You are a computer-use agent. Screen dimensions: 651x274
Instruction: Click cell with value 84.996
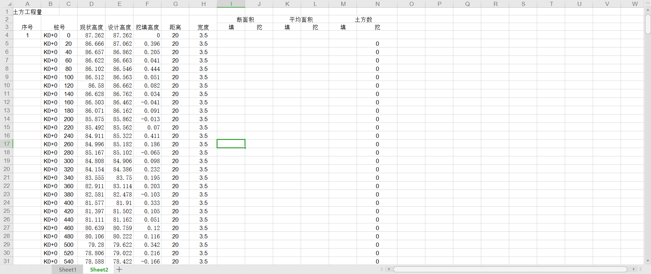[x=92, y=144]
